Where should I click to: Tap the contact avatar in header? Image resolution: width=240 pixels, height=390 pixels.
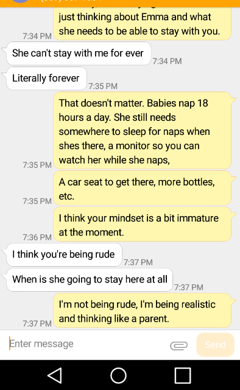(x=20, y=1)
